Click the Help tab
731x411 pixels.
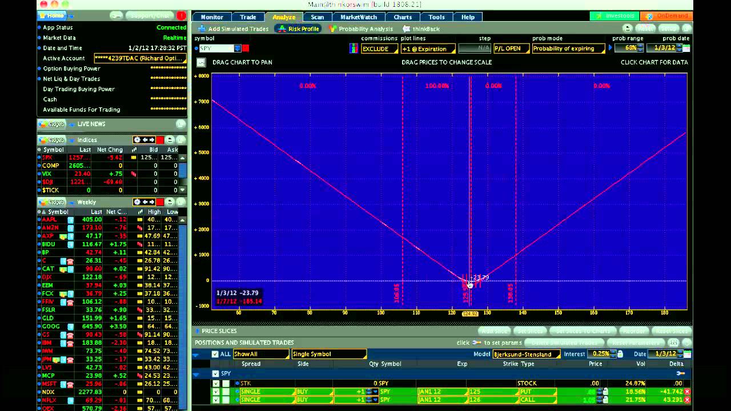click(468, 17)
